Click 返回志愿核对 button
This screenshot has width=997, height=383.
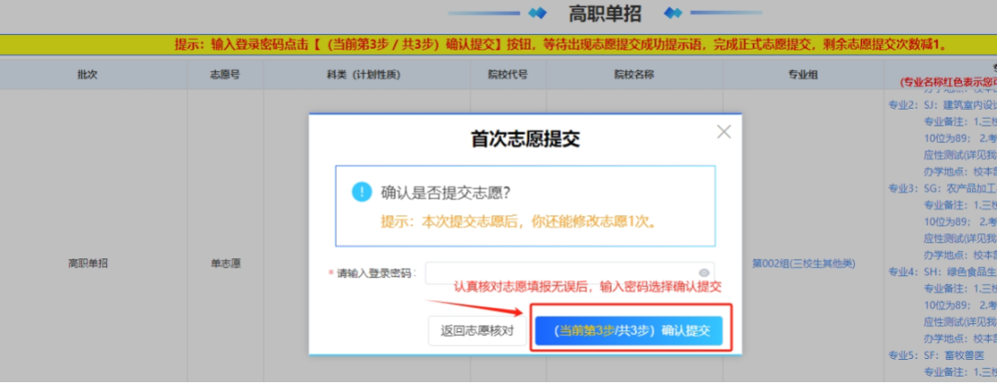pos(476,330)
